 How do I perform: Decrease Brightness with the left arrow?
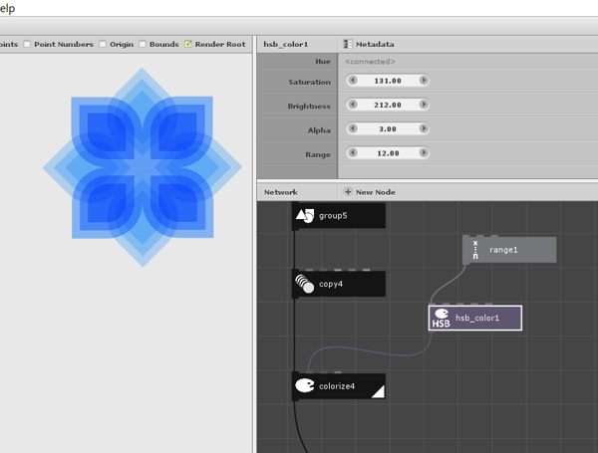pyautogui.click(x=353, y=105)
